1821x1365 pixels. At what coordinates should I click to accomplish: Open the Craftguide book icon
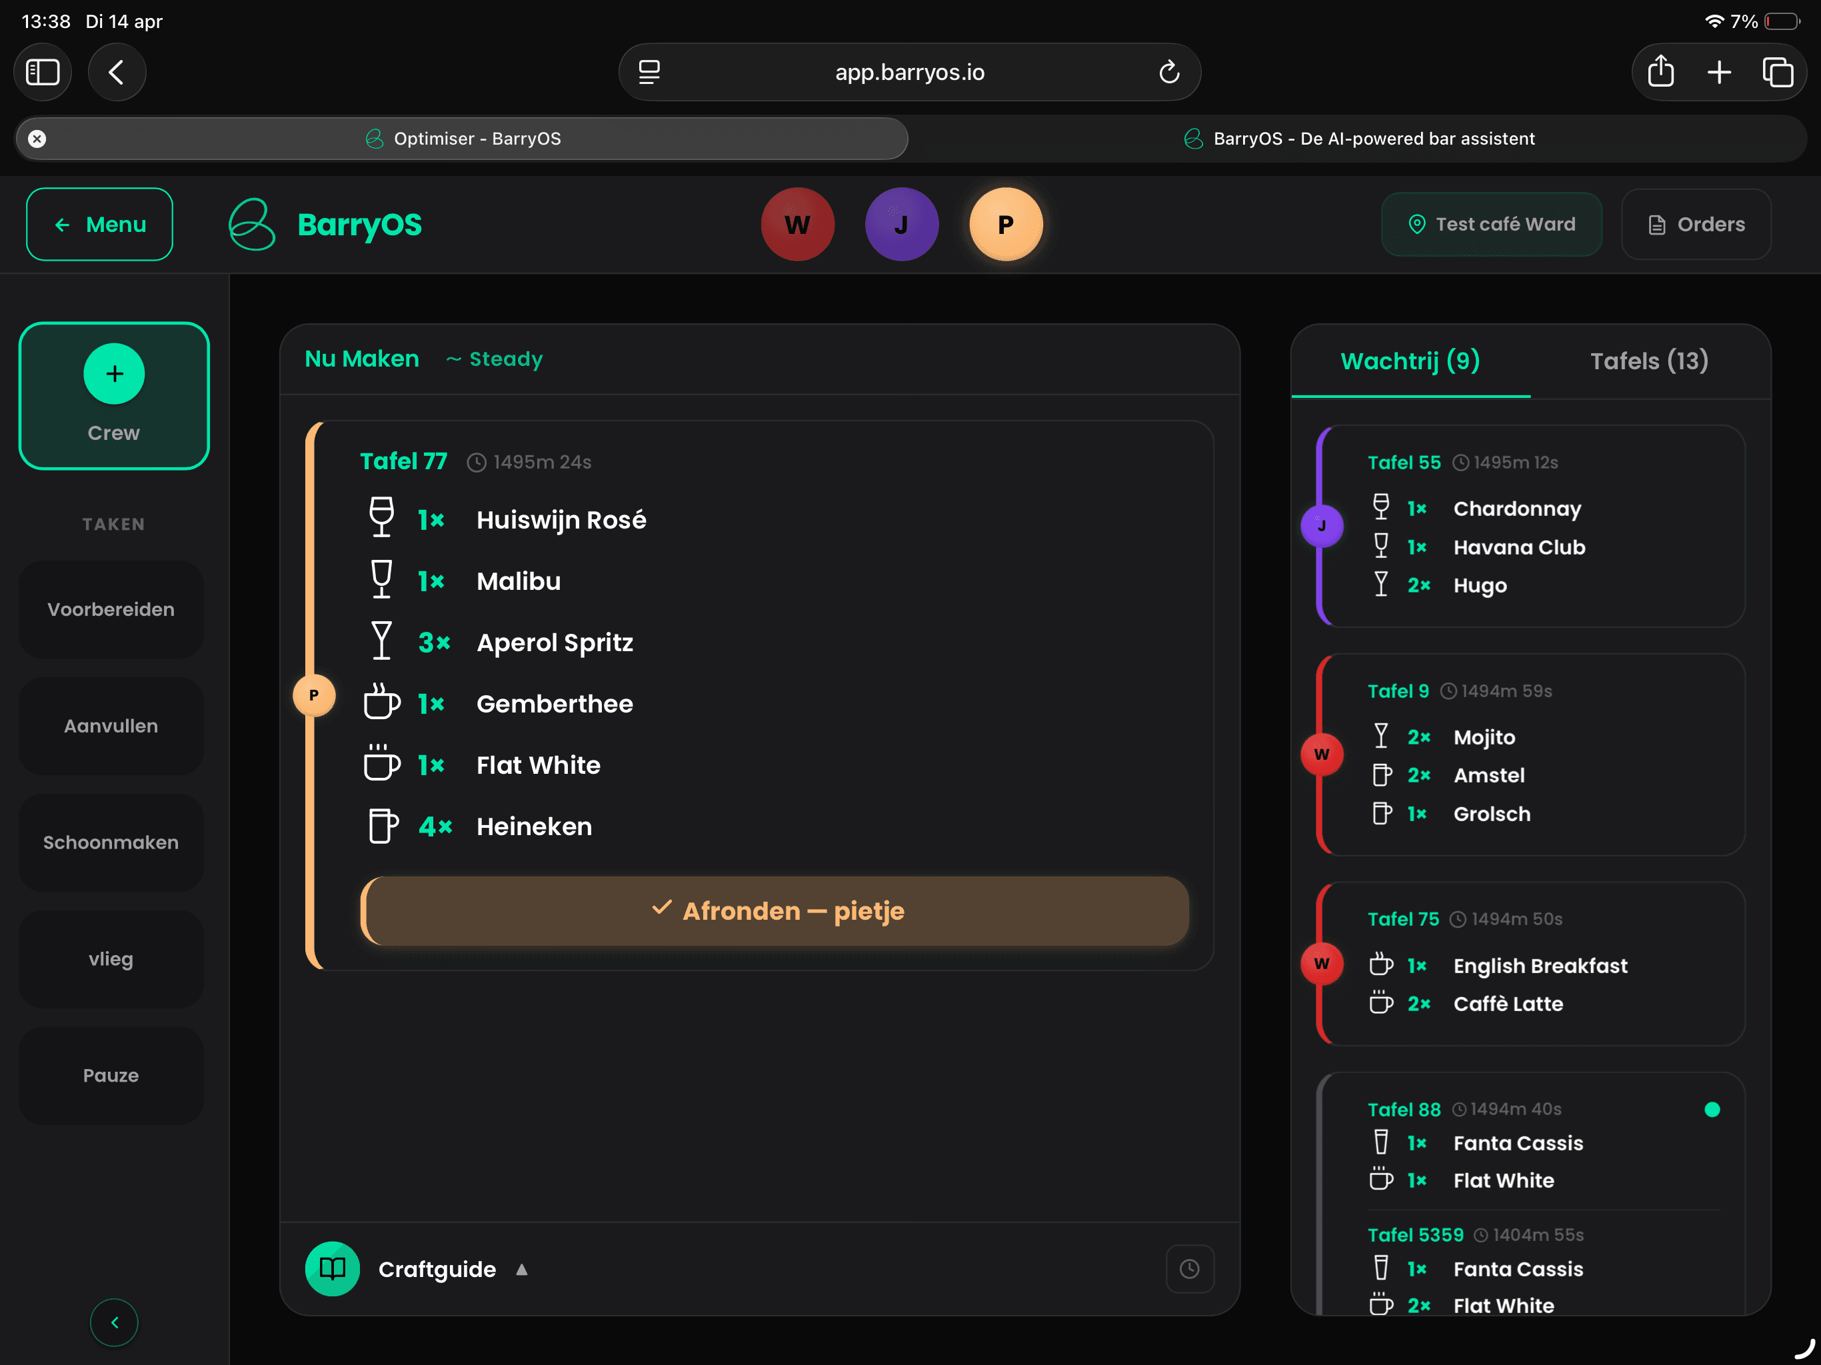coord(332,1268)
